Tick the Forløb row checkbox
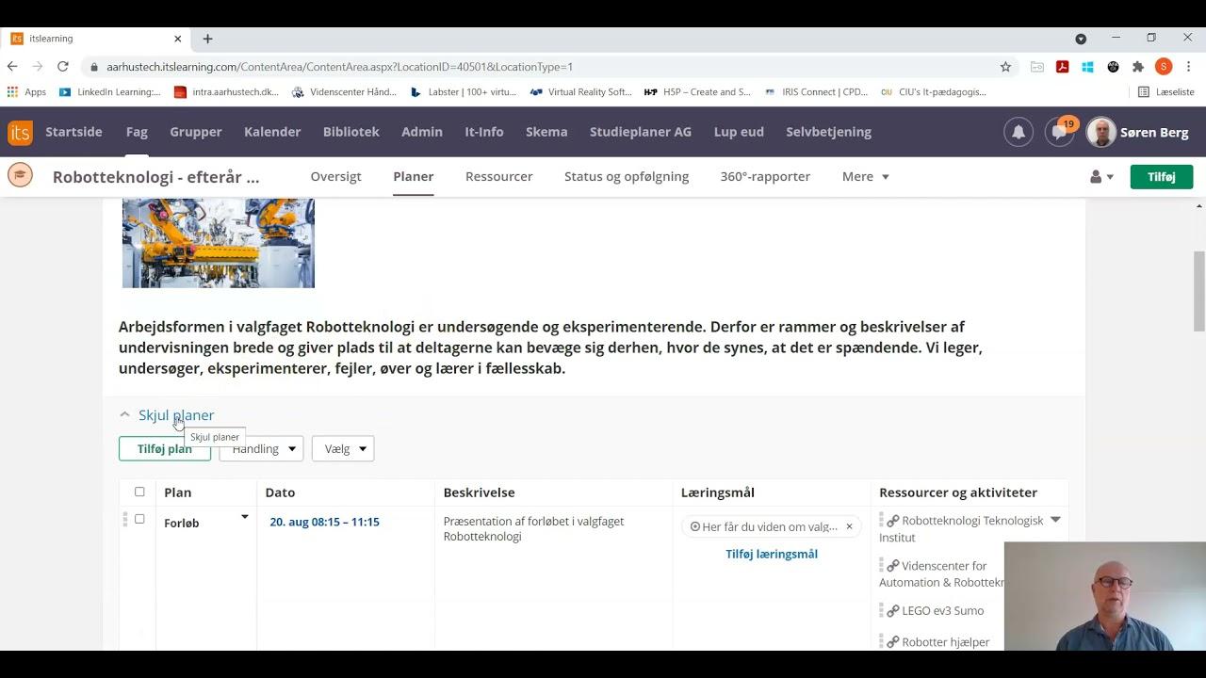 (x=139, y=519)
